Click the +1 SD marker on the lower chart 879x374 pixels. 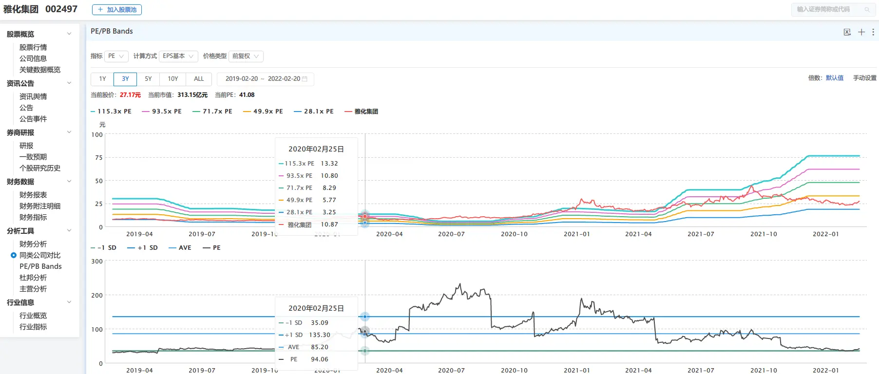365,317
